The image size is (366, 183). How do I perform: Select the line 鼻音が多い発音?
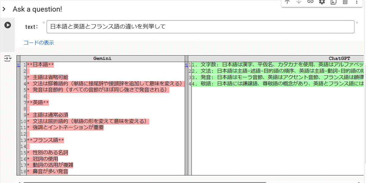click(48, 172)
